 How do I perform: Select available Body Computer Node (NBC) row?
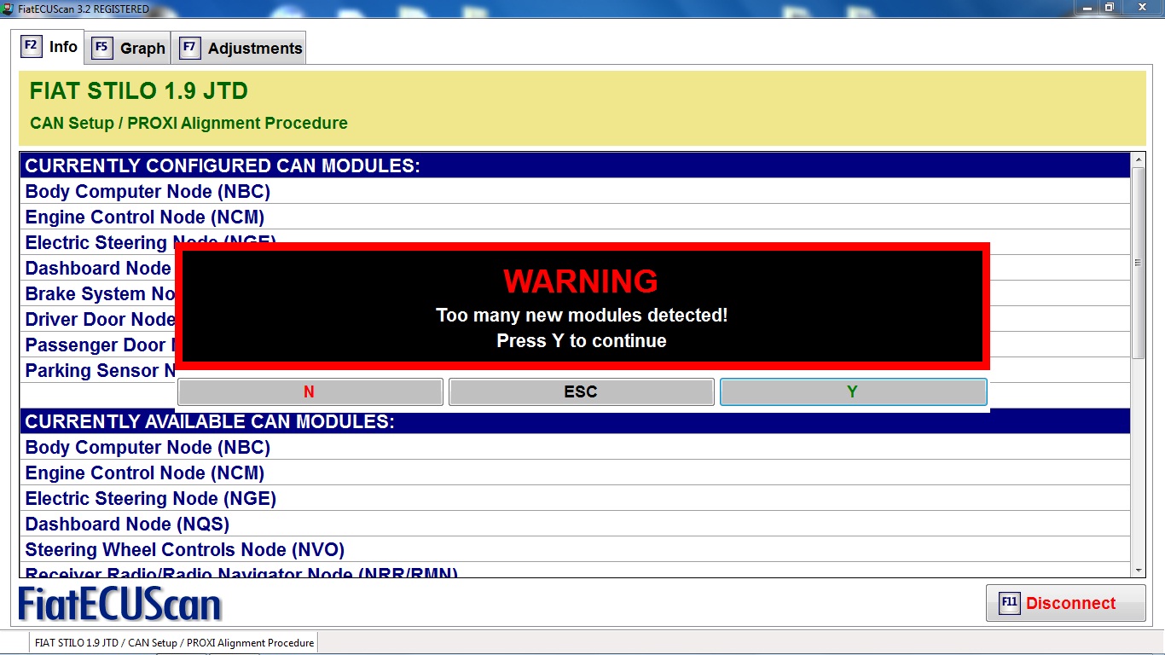click(576, 447)
